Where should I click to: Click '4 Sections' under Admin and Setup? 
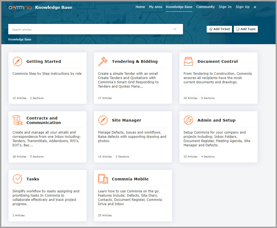pyautogui.click(x=208, y=157)
